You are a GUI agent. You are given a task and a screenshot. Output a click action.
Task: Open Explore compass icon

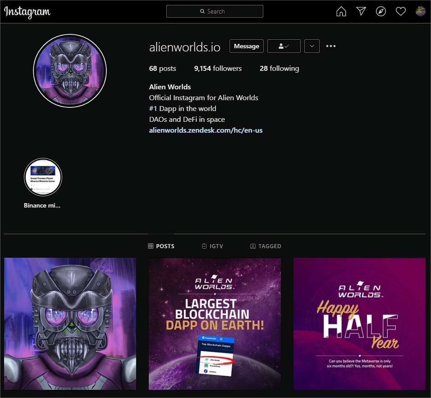point(381,11)
